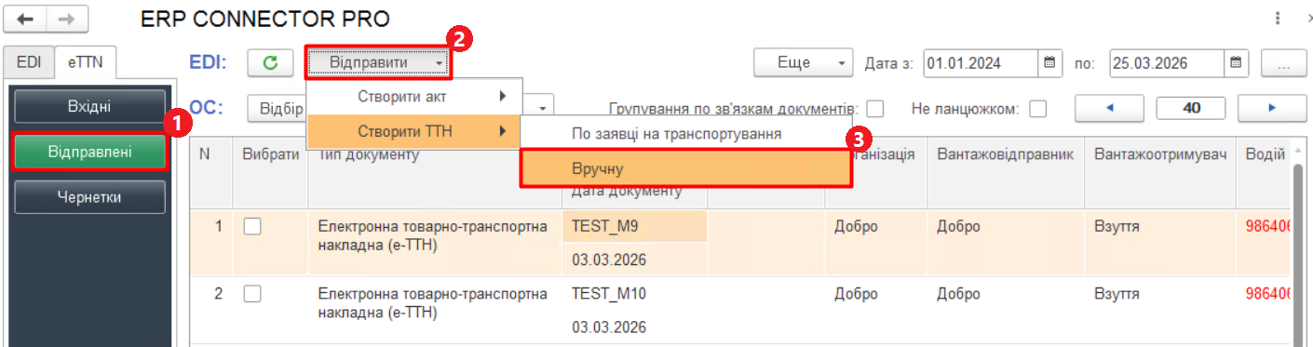This screenshot has height=347, width=1313.
Task: Toggle Групування по зв'язкам документів checkbox
Action: [875, 109]
